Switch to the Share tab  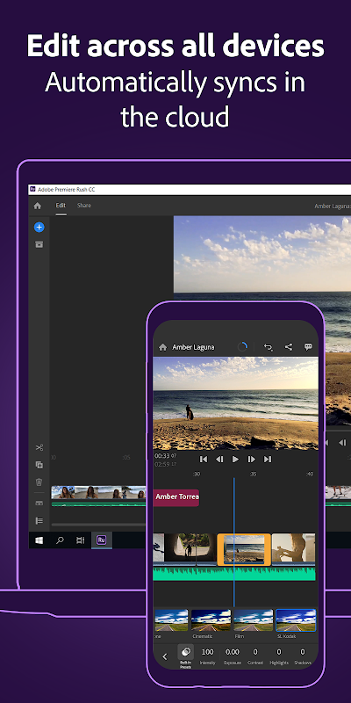[83, 206]
